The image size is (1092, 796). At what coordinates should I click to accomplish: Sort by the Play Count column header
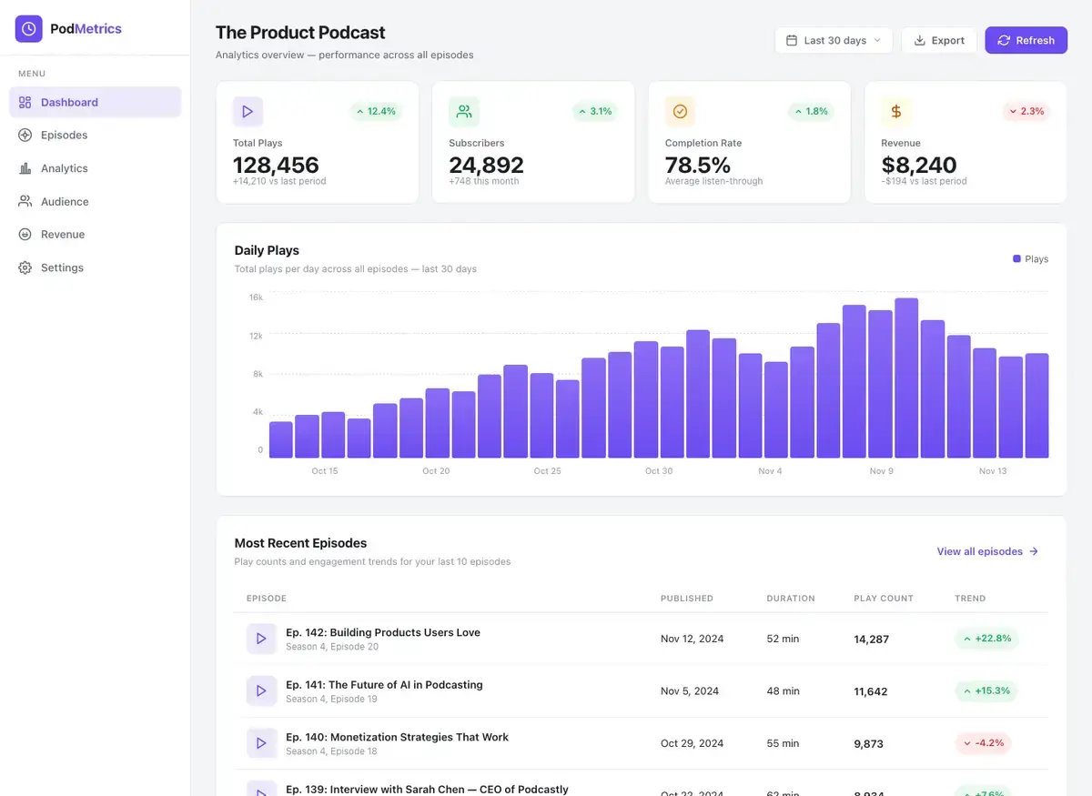click(x=884, y=599)
